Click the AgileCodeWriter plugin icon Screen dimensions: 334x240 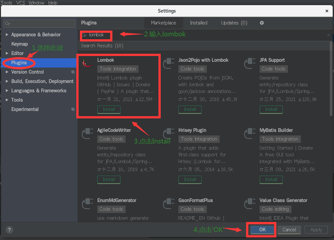pyautogui.click(x=87, y=134)
